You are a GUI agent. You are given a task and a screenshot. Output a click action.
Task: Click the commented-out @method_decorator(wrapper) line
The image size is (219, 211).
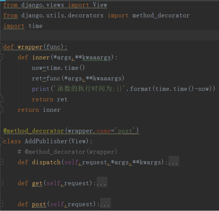click(67, 152)
